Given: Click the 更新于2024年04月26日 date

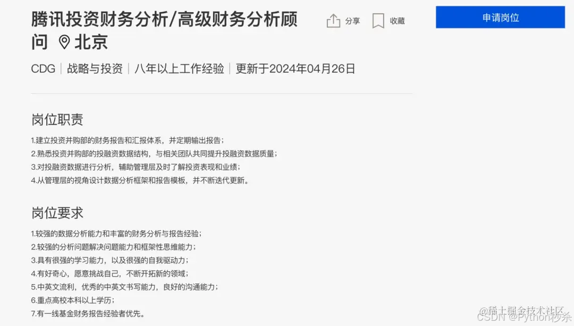Looking at the screenshot, I should click(295, 68).
